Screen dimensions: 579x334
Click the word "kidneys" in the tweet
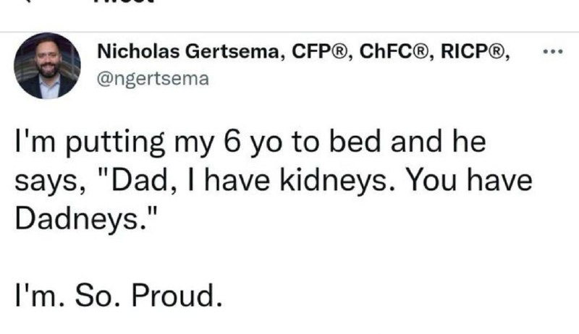333,181
